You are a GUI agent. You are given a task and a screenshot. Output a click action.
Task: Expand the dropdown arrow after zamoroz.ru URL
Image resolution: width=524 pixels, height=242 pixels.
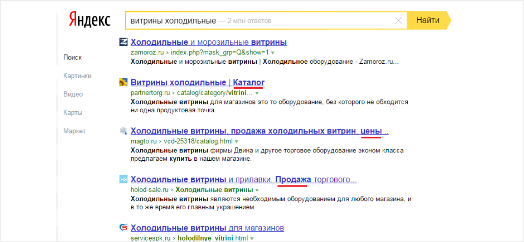click(x=273, y=53)
